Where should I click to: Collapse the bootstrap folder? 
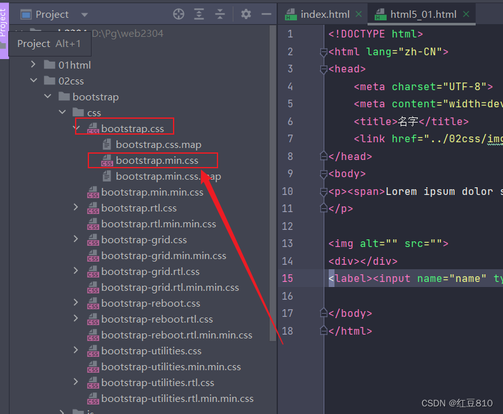(x=48, y=97)
